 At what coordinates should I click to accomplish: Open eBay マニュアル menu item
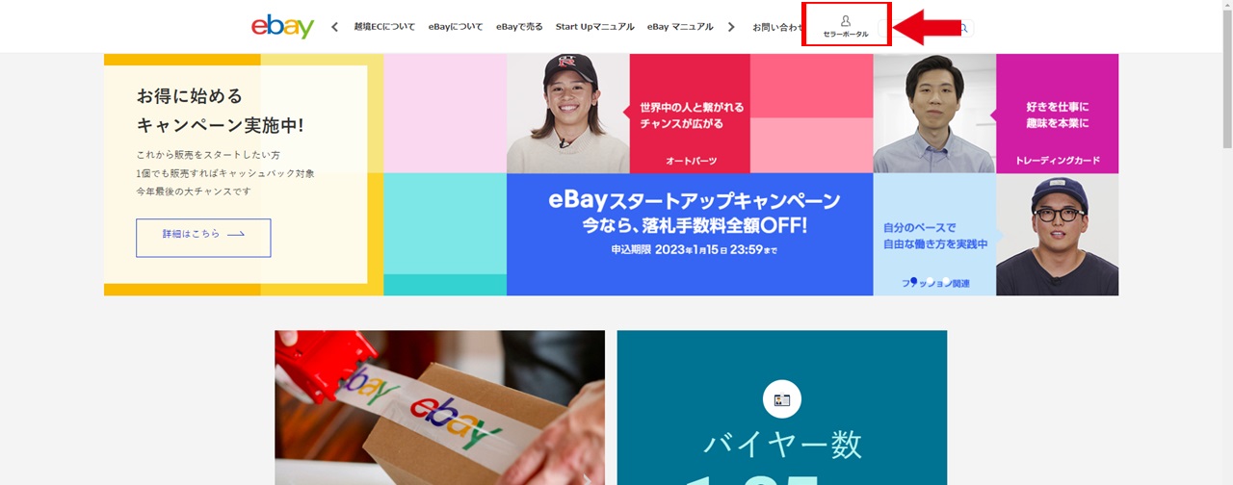680,27
